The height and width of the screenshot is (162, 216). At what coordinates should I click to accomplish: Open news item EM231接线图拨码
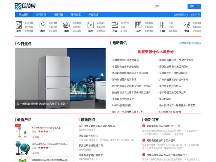(122, 105)
